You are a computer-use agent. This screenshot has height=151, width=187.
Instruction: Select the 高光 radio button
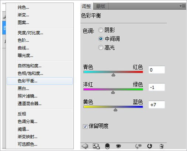[x=101, y=48]
